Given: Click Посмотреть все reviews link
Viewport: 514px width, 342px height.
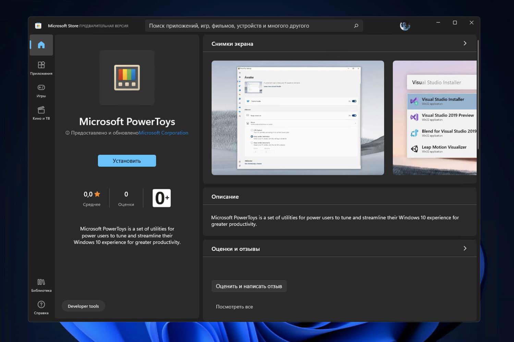Looking at the screenshot, I should click(x=234, y=307).
